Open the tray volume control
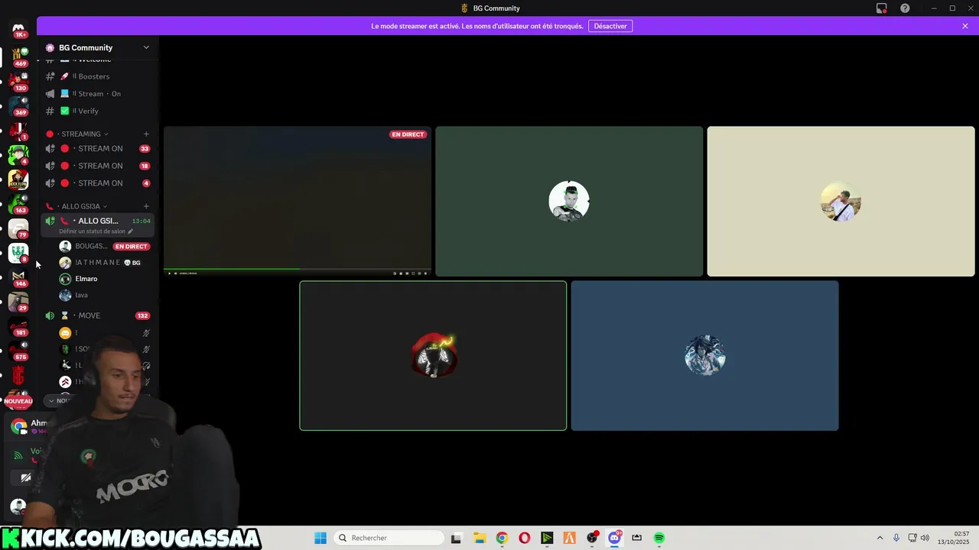Viewport: 979px width, 550px height. coord(925,538)
